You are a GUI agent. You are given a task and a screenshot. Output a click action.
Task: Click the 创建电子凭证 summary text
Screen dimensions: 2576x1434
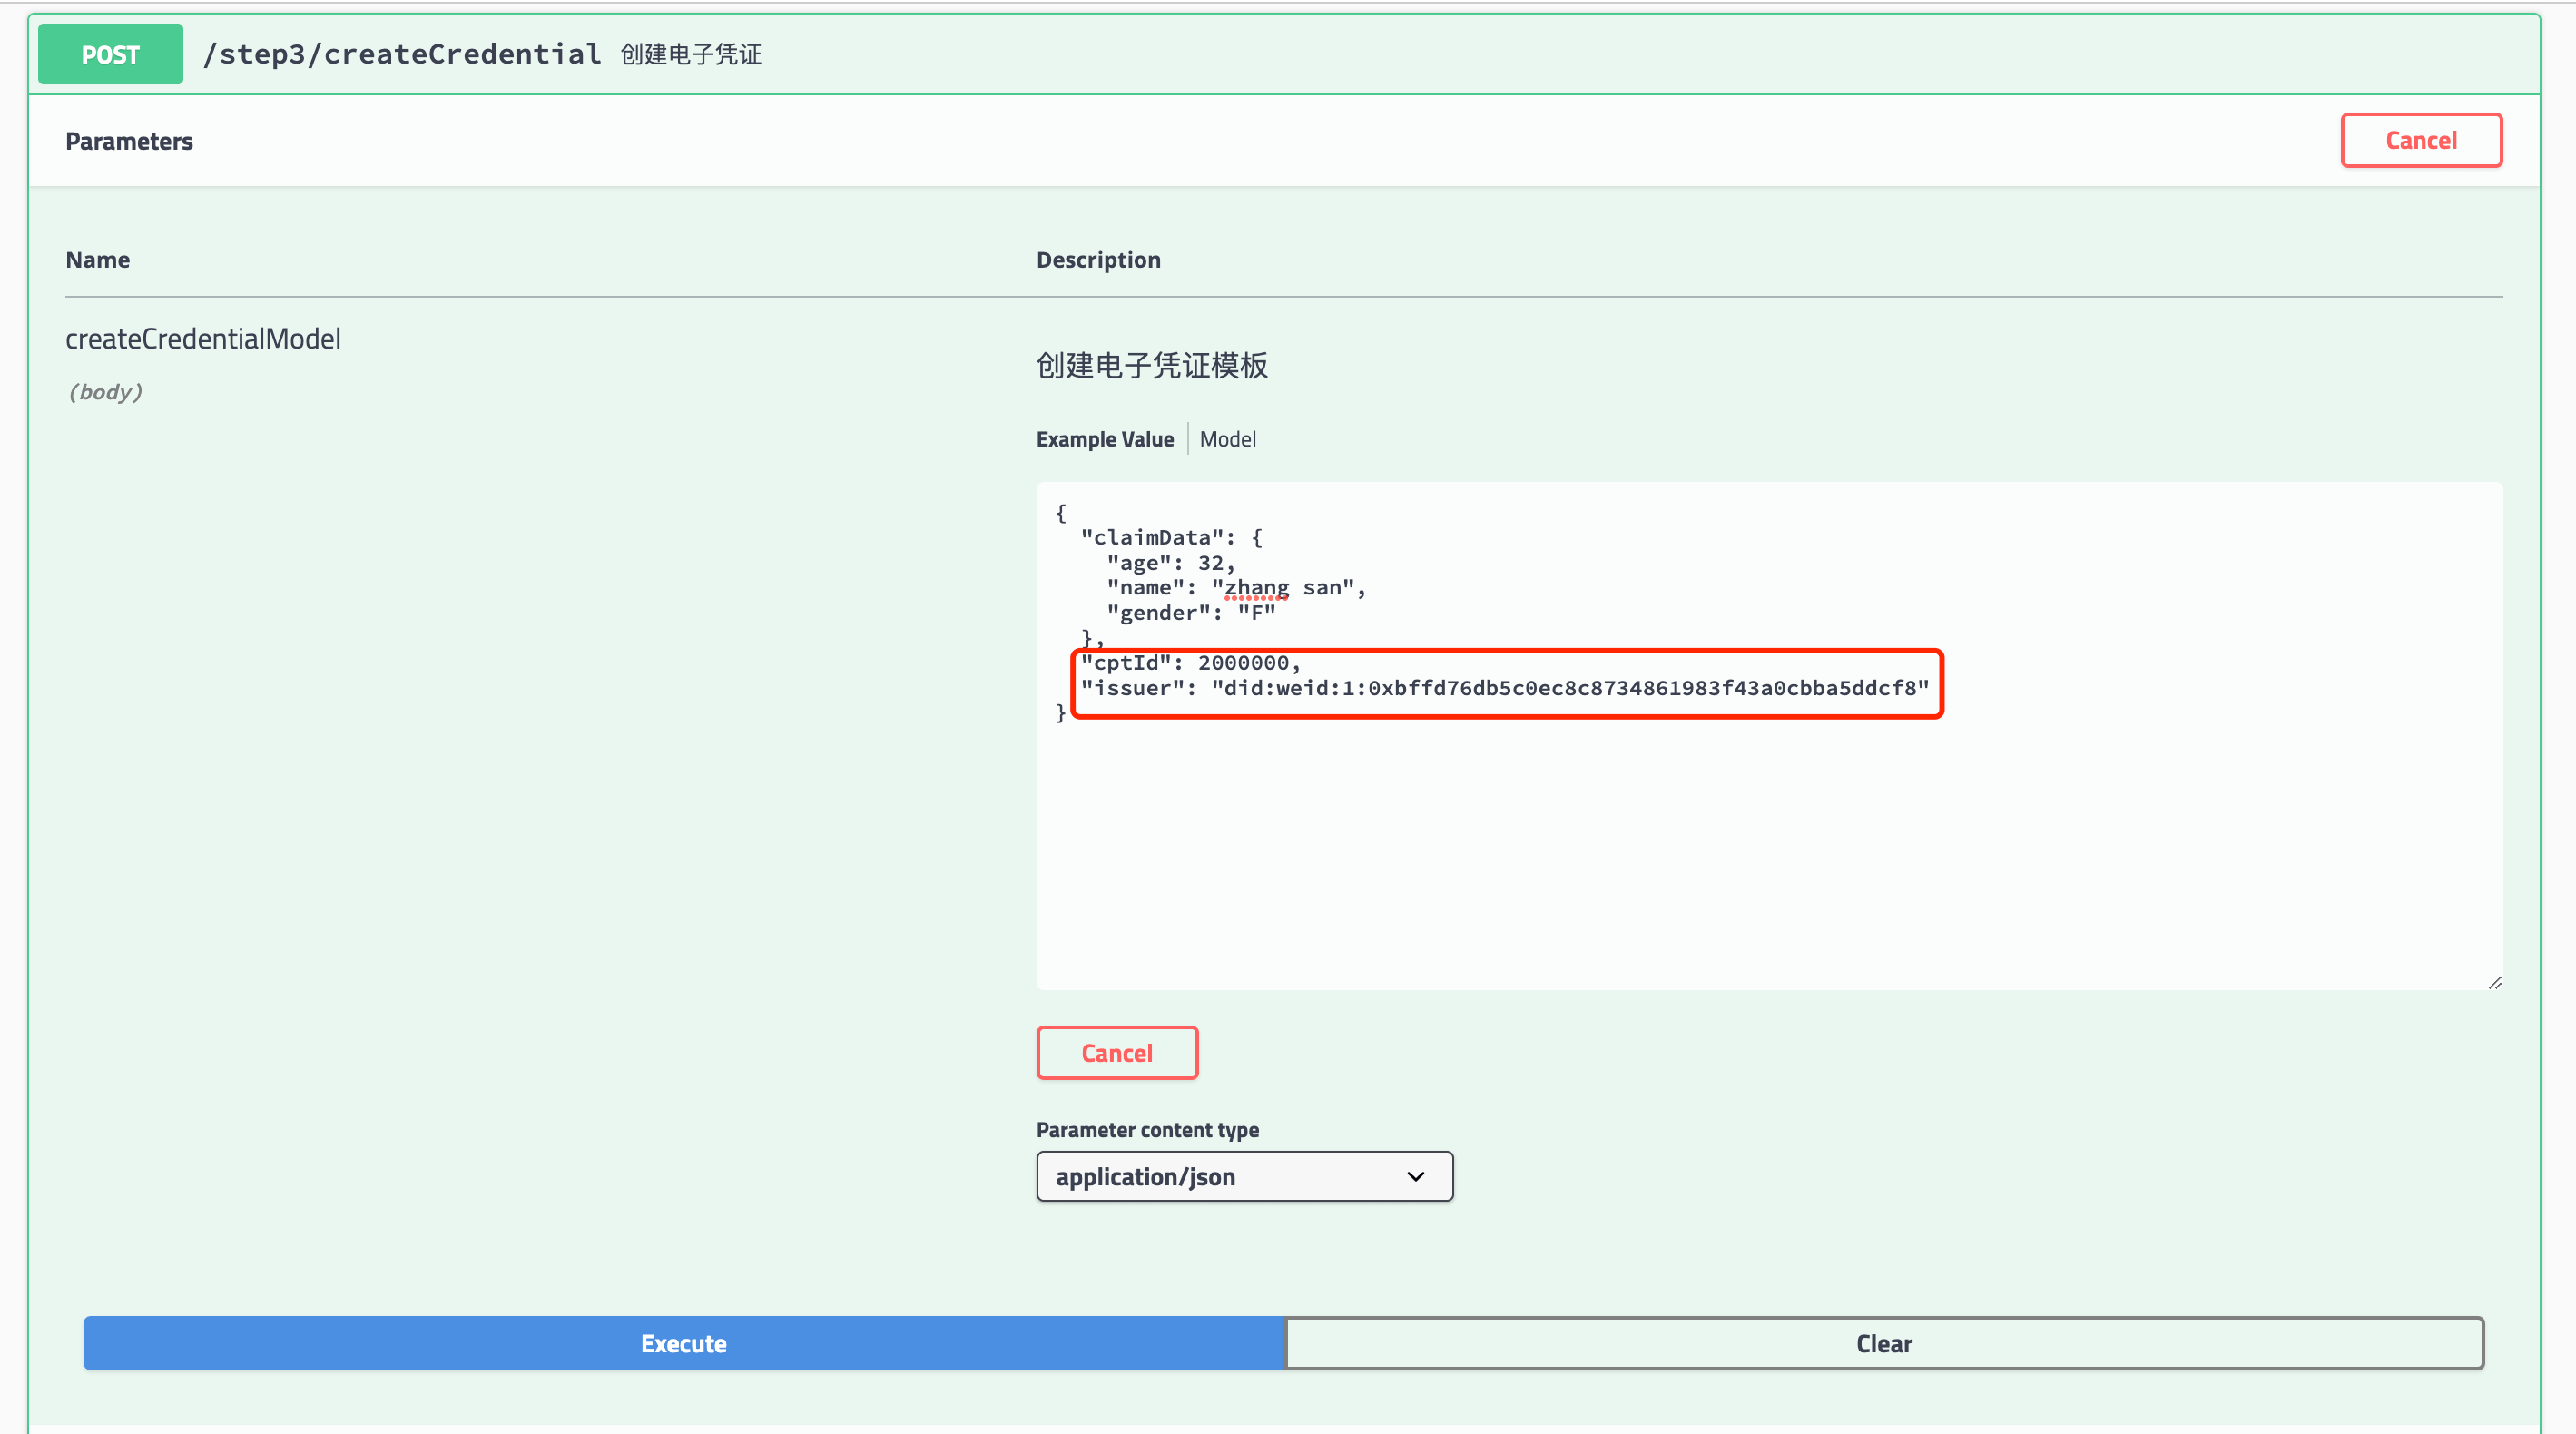(690, 54)
